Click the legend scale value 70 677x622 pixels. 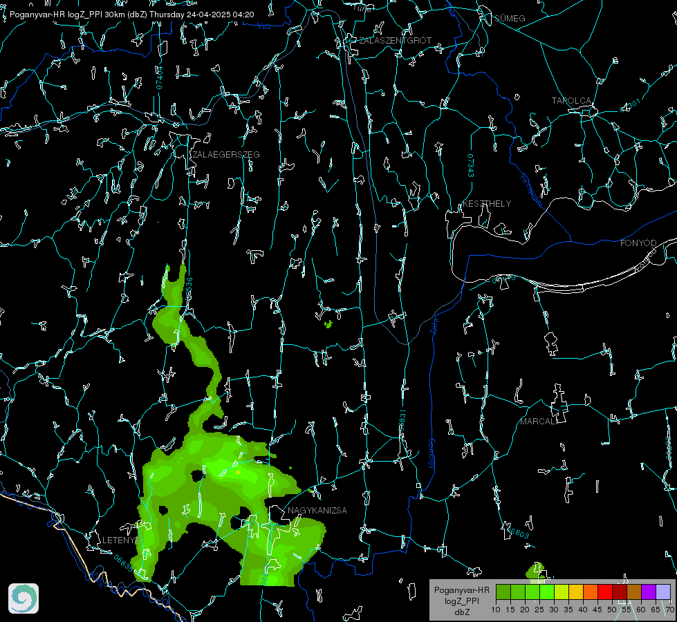tap(669, 610)
